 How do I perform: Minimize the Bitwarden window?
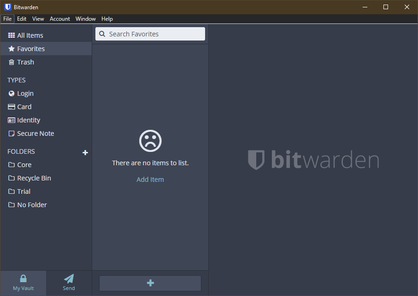tap(365, 7)
